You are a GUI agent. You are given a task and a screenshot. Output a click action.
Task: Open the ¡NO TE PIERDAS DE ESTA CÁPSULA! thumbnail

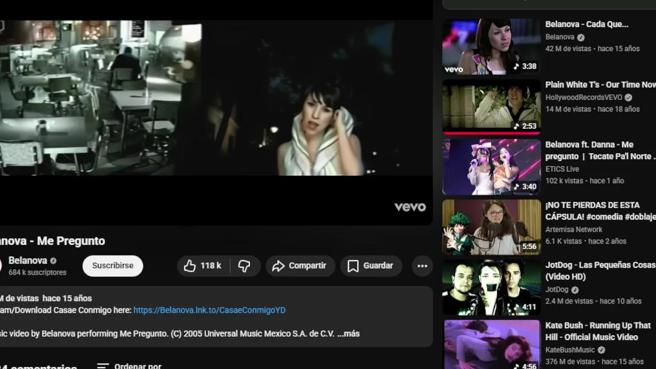491,227
